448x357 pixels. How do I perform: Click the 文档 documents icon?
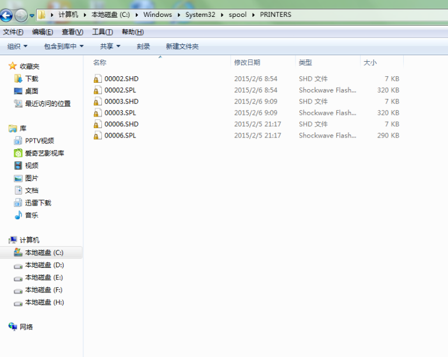click(18, 190)
